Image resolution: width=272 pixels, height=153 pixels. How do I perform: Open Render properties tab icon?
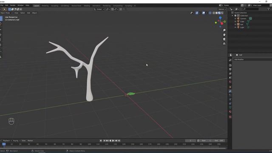(x=230, y=65)
